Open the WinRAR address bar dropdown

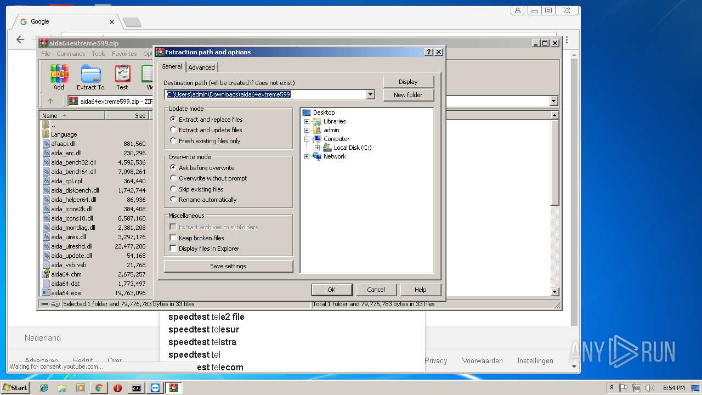pos(553,101)
